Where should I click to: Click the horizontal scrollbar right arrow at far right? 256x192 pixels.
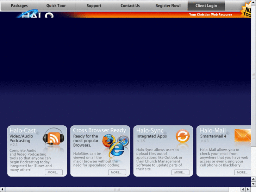[x=248, y=190]
